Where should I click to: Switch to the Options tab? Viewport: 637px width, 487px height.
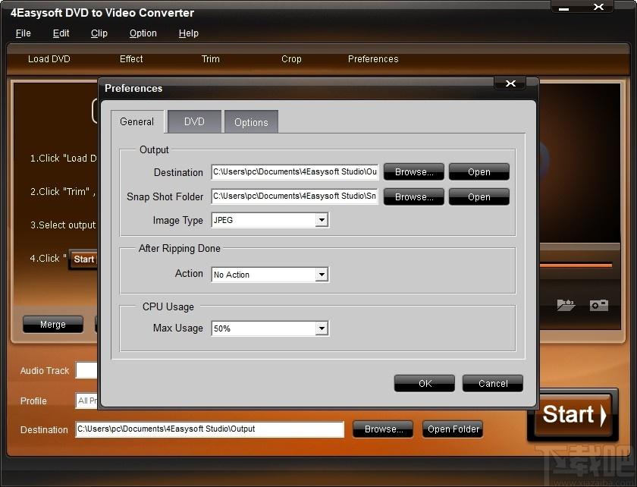tap(251, 122)
